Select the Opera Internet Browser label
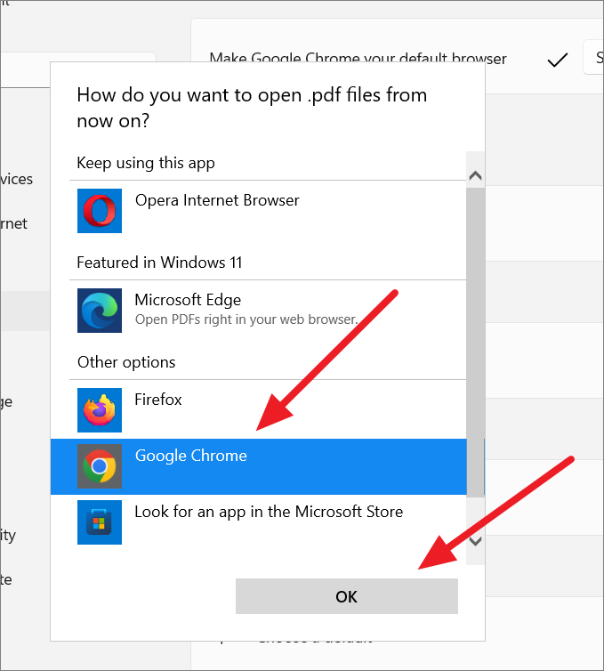This screenshot has height=671, width=604. pos(217,200)
